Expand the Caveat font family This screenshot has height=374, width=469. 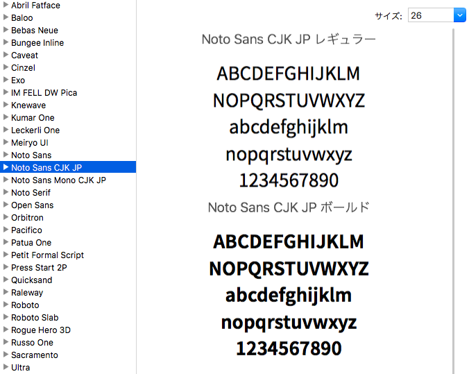[6, 55]
